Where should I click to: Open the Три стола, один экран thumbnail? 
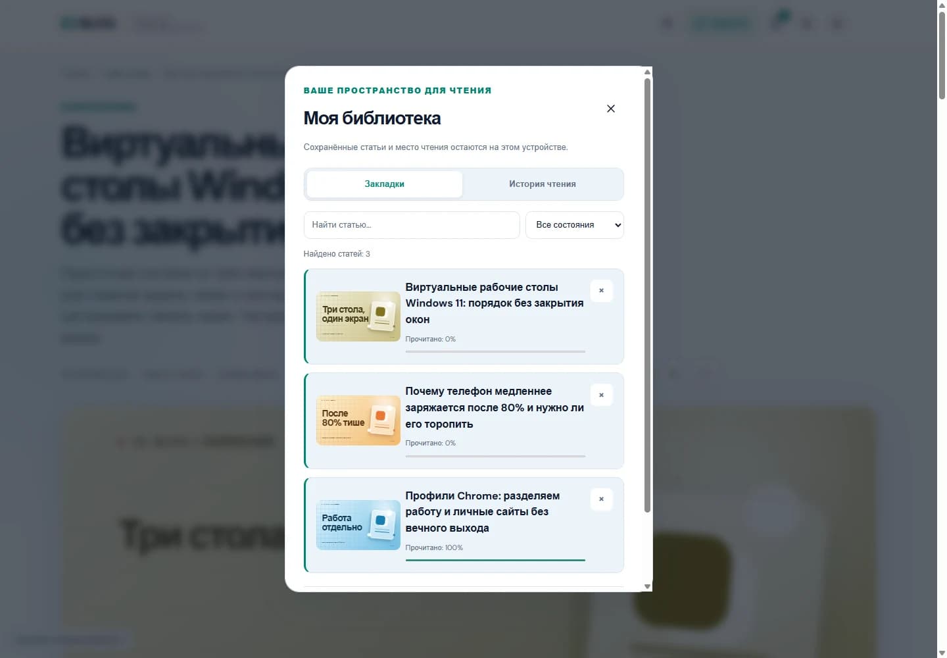(x=358, y=316)
